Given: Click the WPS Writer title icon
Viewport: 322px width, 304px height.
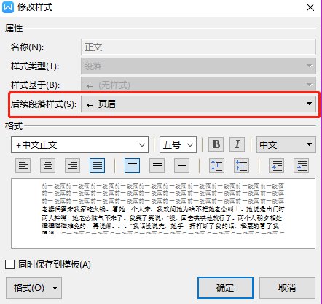Looking at the screenshot, I should point(8,7).
